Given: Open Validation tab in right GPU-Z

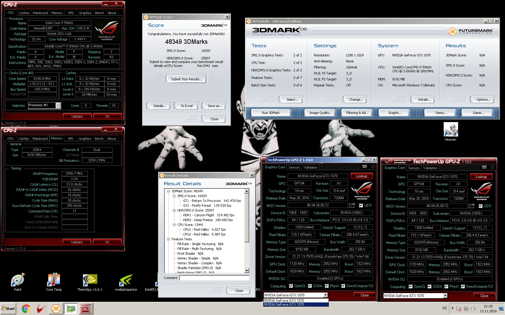Looking at the screenshot, I should point(430,168).
